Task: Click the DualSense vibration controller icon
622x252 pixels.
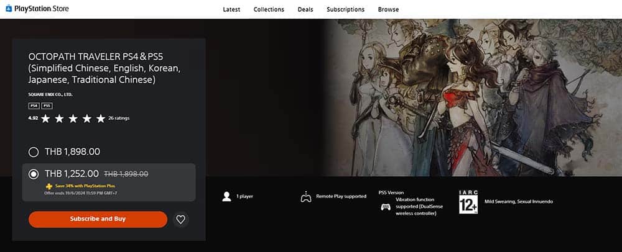Action: coord(385,206)
